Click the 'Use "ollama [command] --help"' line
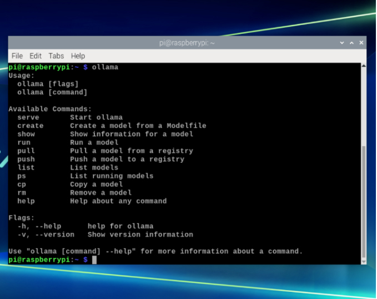 click(155, 251)
